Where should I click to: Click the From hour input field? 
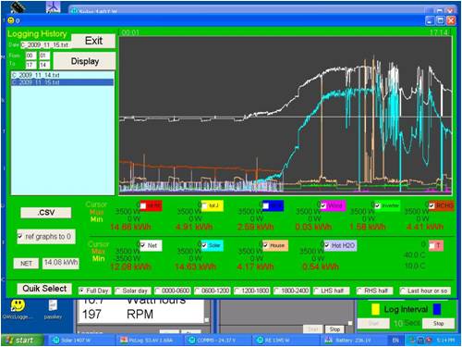tap(30, 56)
